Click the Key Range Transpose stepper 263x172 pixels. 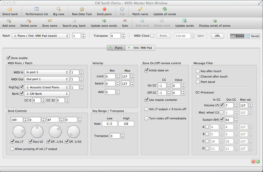click(x=123, y=136)
